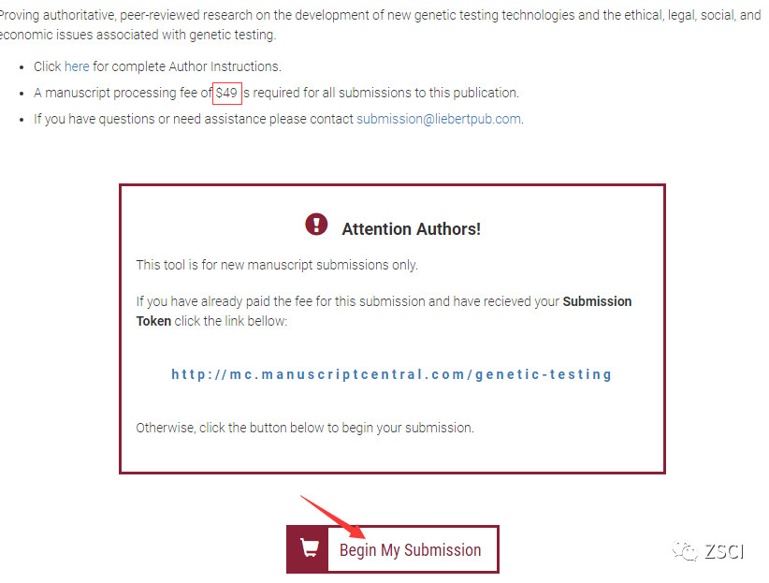Click the shopping cart icon

pos(307,549)
